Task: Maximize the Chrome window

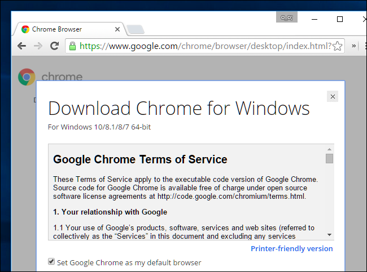Action: [x=340, y=19]
